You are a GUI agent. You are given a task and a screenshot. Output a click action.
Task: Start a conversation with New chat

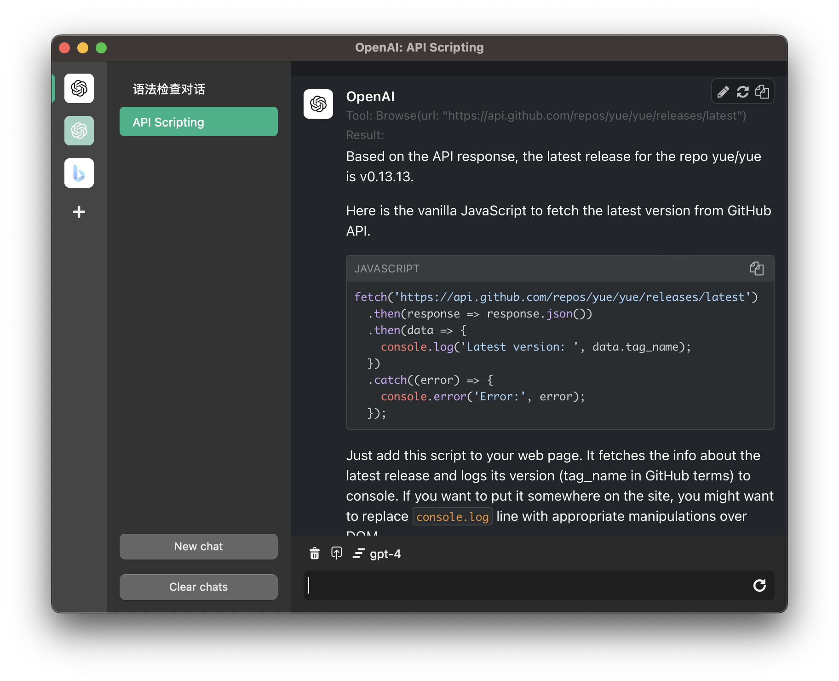[198, 547]
